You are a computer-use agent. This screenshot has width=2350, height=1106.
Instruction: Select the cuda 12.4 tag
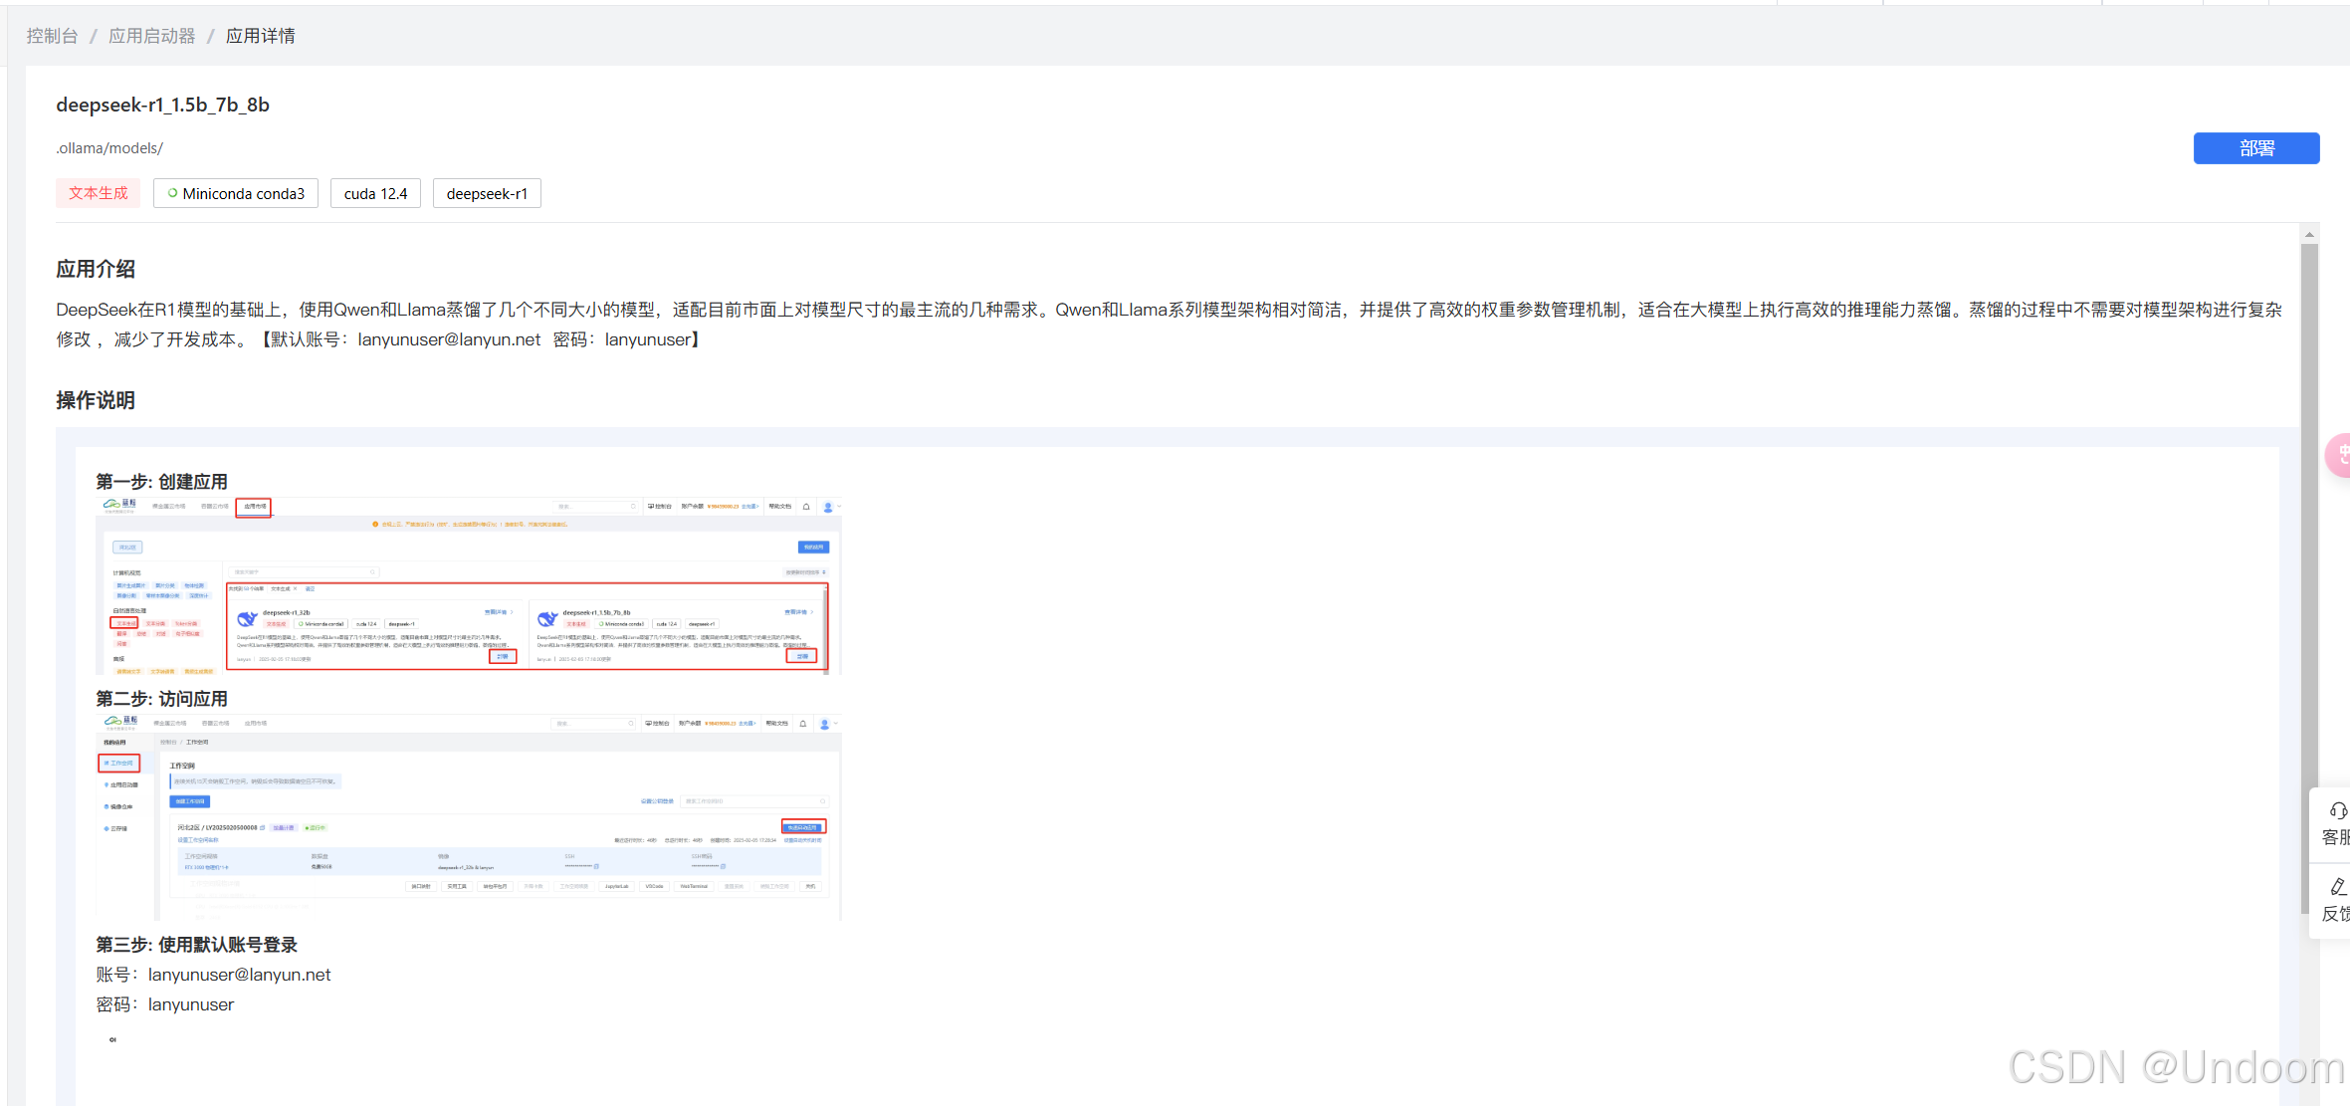pyautogui.click(x=375, y=193)
